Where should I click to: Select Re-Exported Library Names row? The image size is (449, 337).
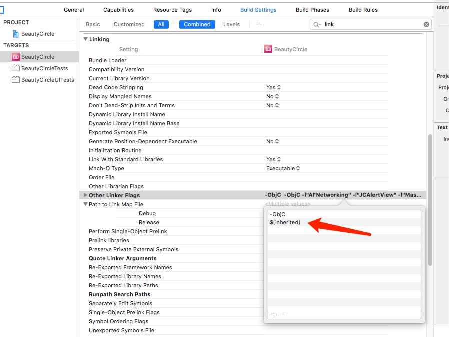click(125, 276)
